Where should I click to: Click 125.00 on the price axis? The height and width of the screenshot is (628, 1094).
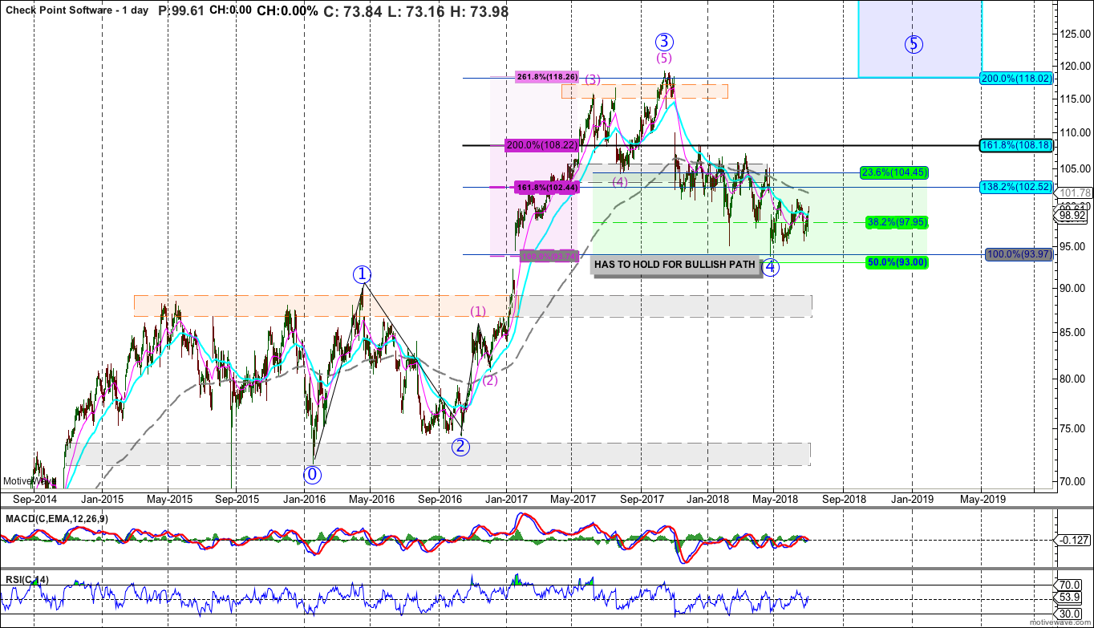point(1075,34)
